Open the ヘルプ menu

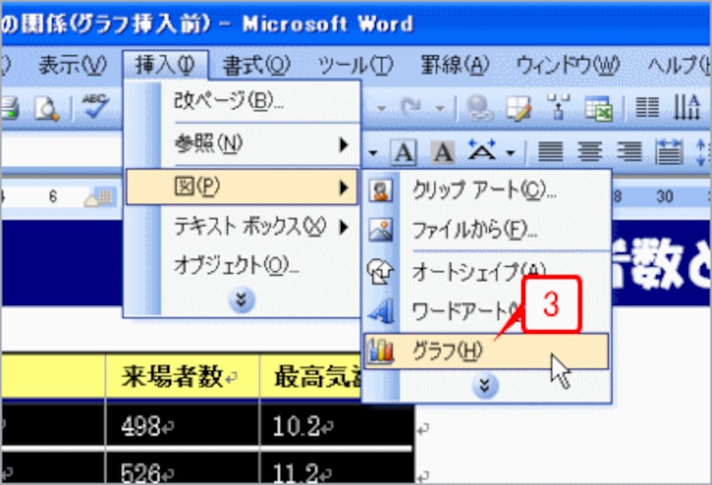[x=678, y=65]
